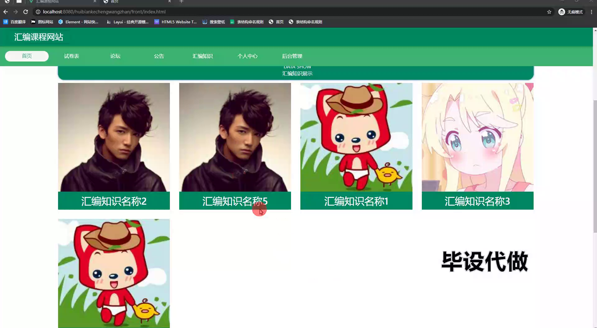
Task: Click the site info icon in address bar
Action: click(38, 12)
